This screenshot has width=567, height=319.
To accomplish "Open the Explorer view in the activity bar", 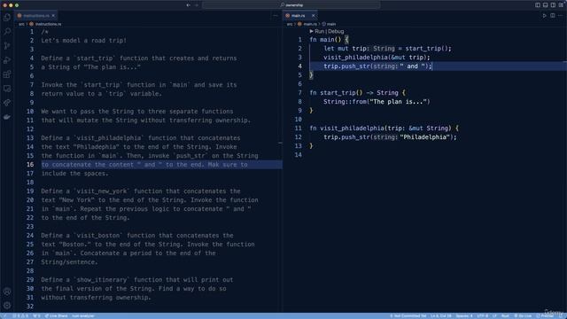I will point(7,18).
